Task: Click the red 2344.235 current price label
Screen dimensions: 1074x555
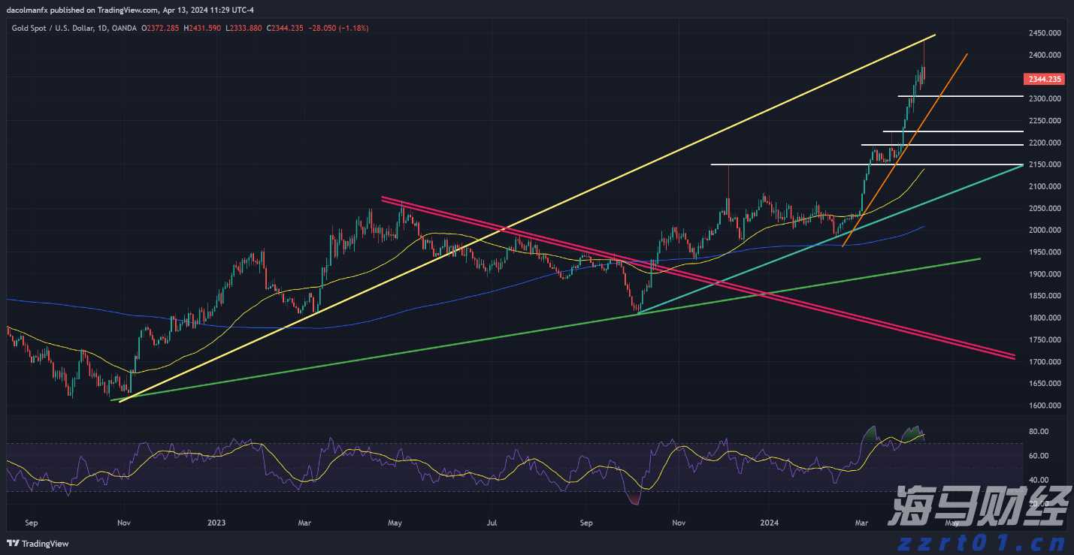Action: point(1044,79)
